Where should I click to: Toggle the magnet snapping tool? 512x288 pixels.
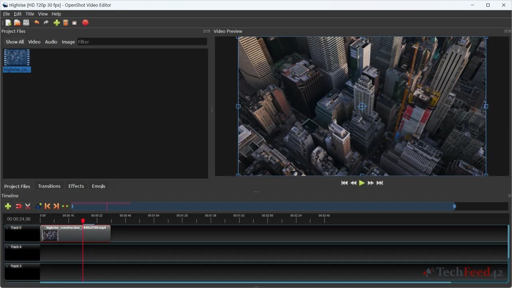click(x=18, y=206)
